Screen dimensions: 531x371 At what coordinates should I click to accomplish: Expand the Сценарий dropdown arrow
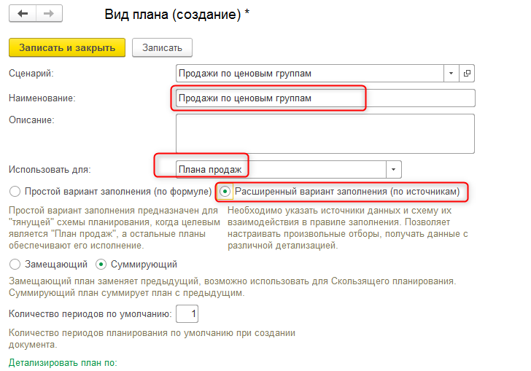[x=451, y=74]
